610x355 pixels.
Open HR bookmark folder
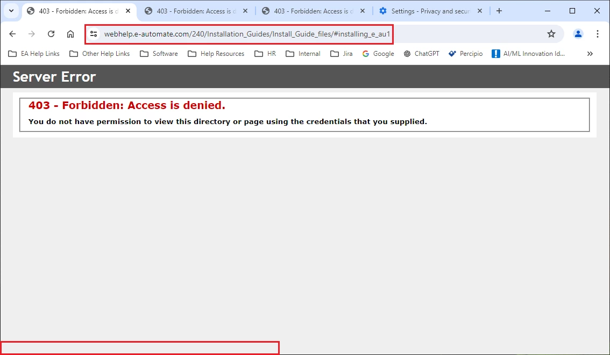coord(265,54)
